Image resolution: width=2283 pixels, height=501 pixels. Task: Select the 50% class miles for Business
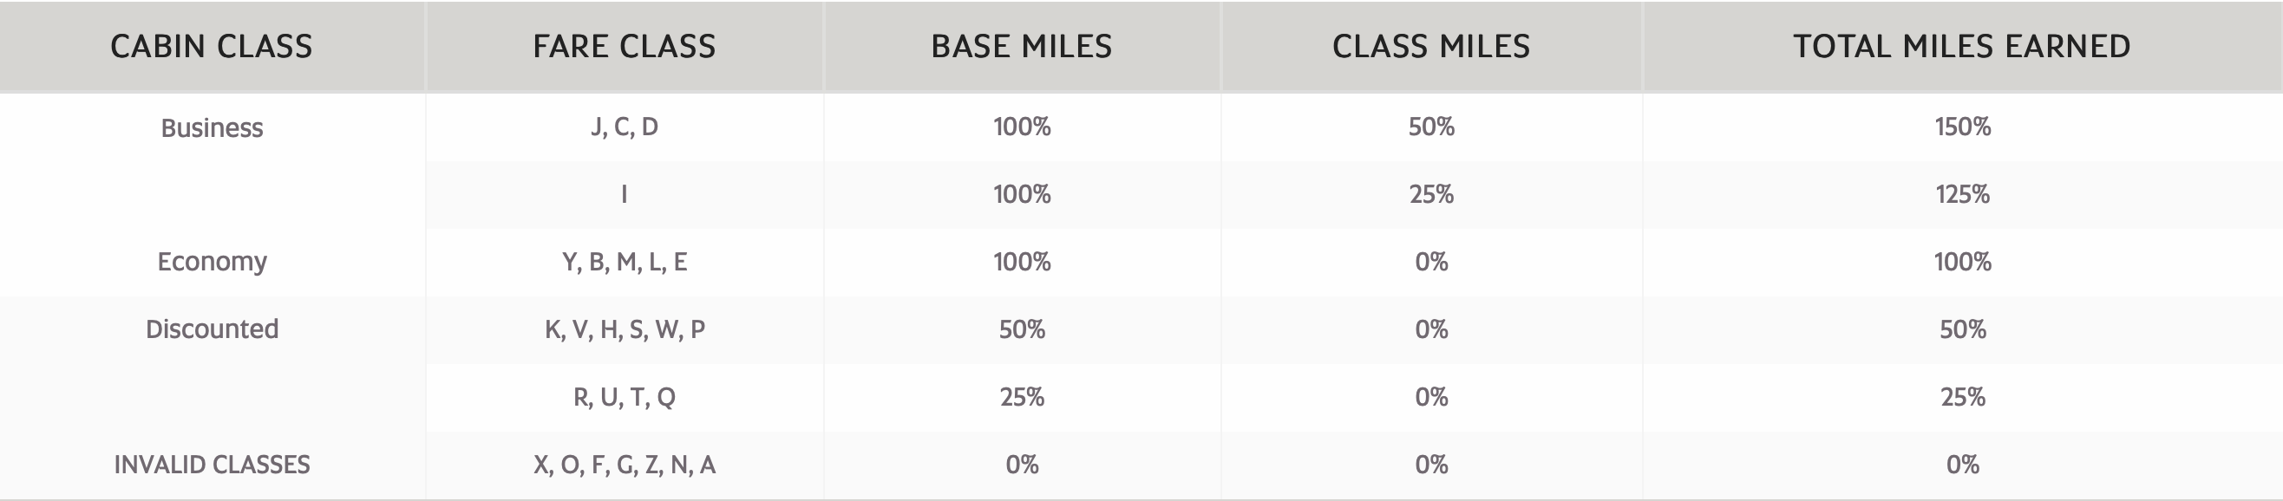[1431, 127]
